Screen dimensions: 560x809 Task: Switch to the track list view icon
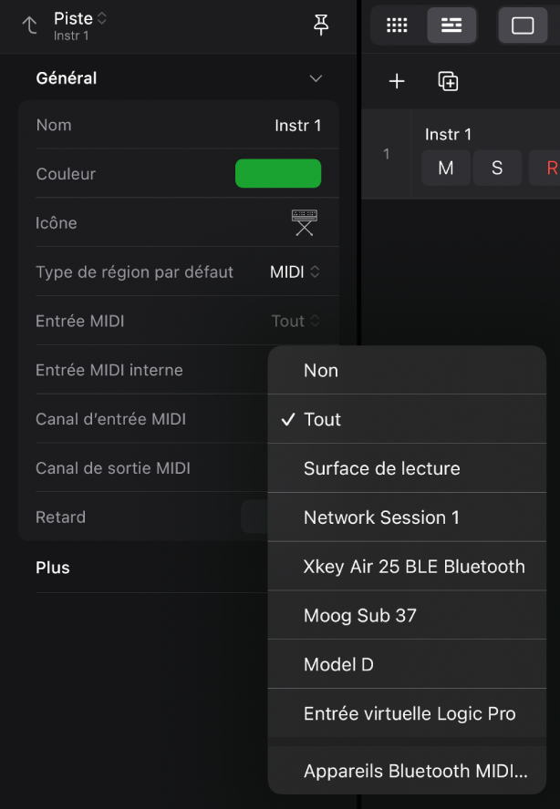pos(451,26)
